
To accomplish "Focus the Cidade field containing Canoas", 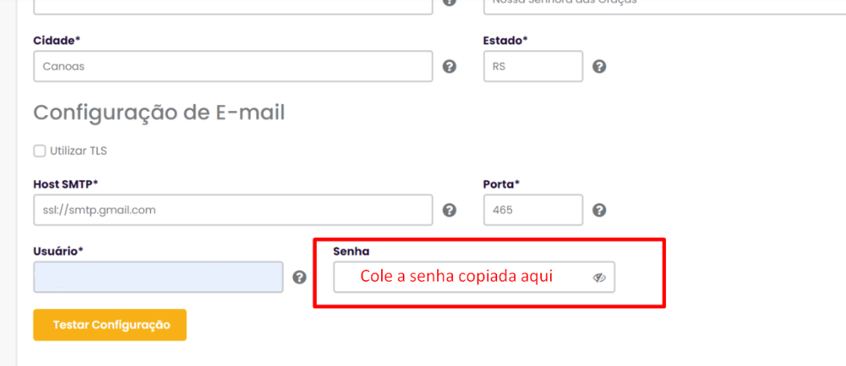I will click(x=233, y=66).
